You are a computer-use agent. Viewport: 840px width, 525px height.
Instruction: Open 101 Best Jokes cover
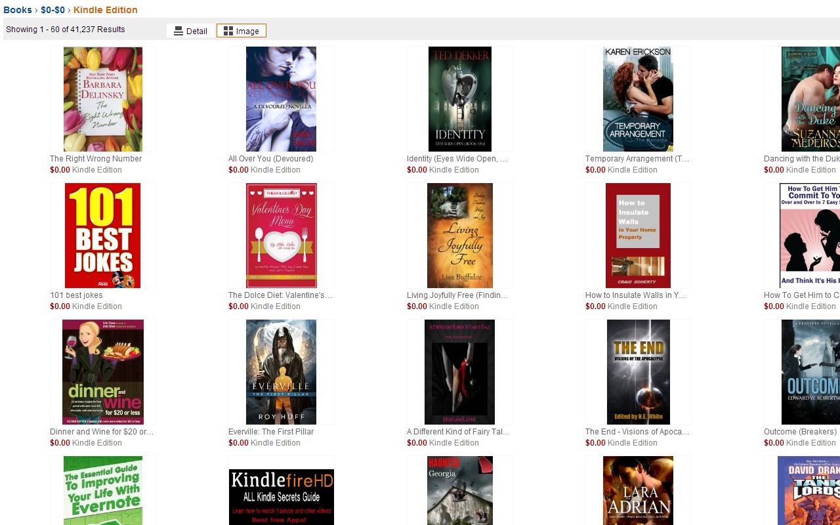pos(102,236)
